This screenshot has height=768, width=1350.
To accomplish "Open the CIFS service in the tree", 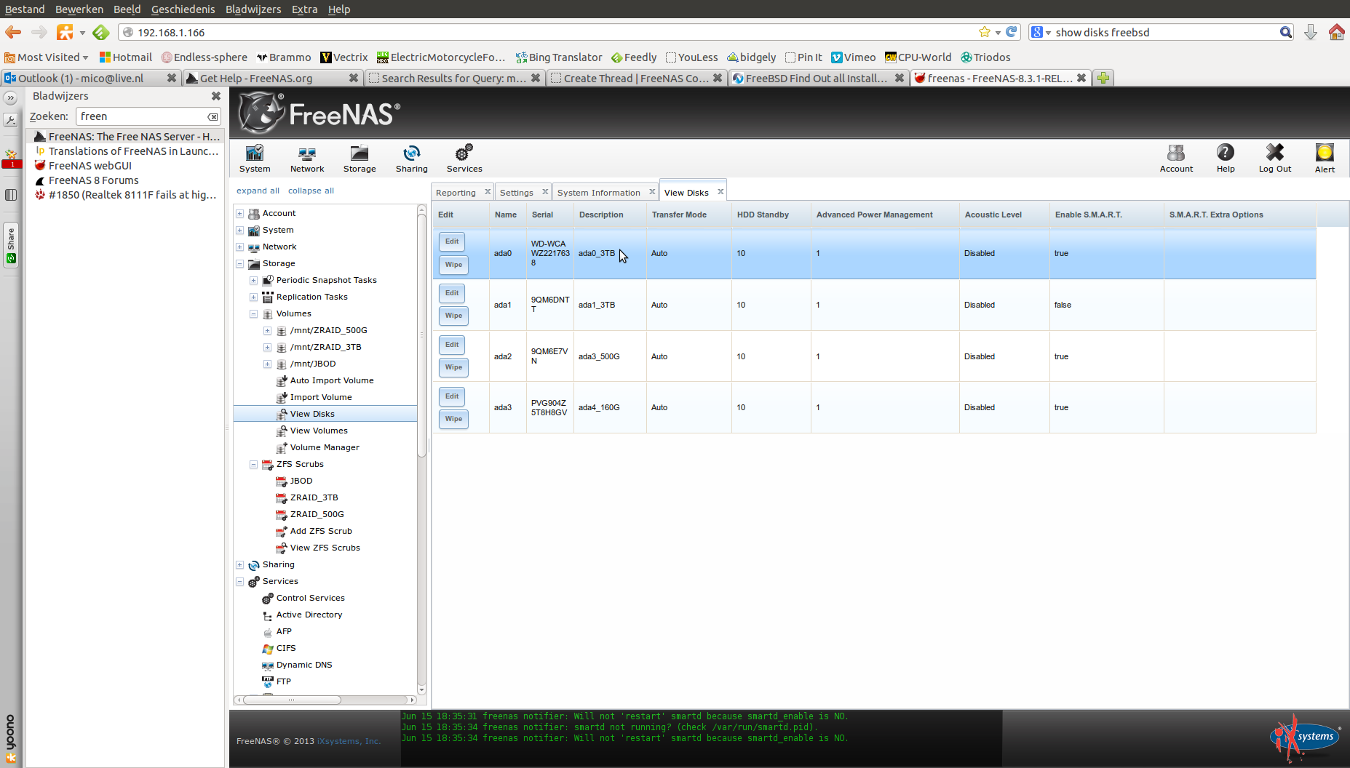I will pos(286,648).
